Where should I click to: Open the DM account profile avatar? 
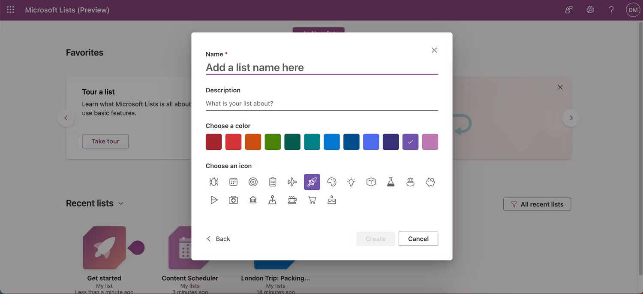(x=633, y=10)
